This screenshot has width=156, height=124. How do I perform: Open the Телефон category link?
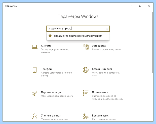[46, 69]
